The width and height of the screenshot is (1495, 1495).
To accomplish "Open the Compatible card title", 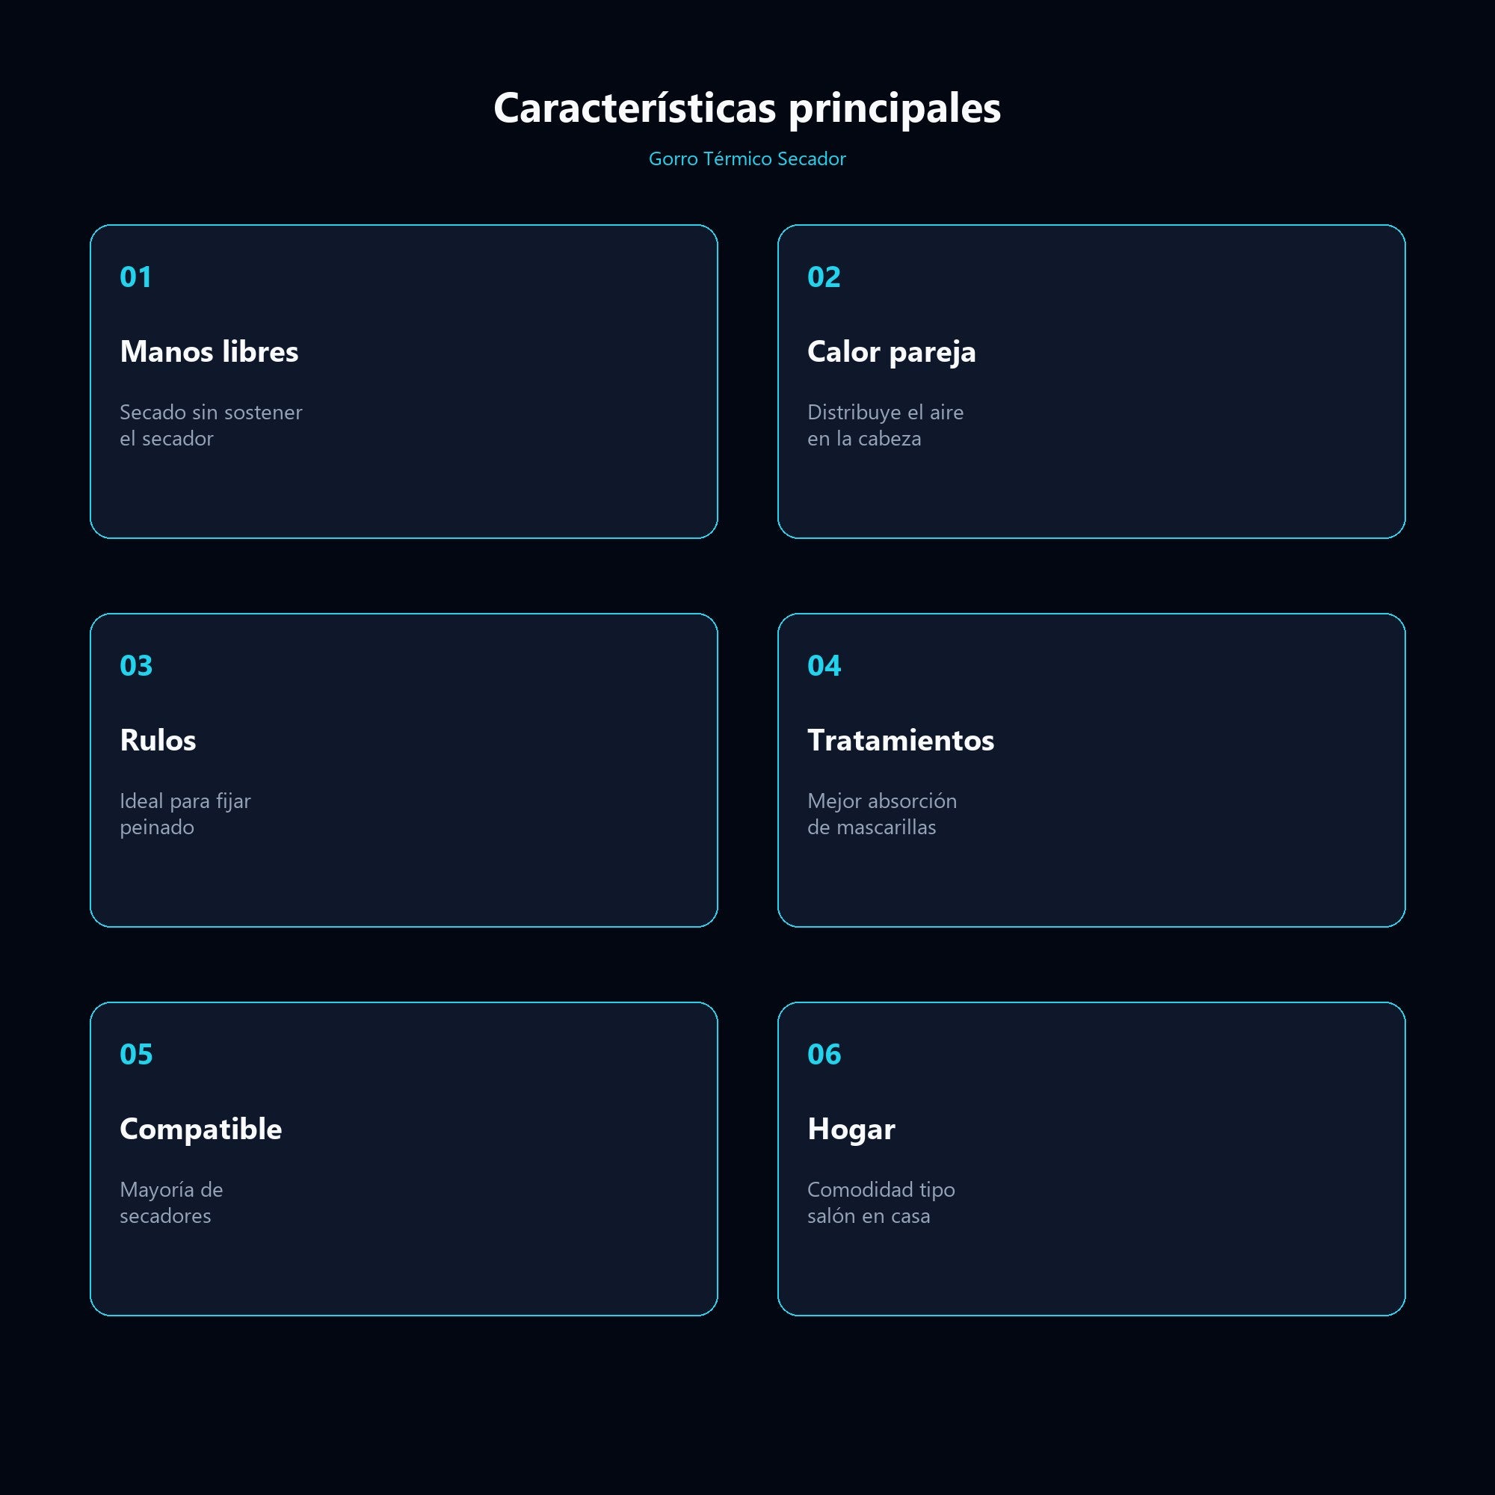I will point(200,1129).
